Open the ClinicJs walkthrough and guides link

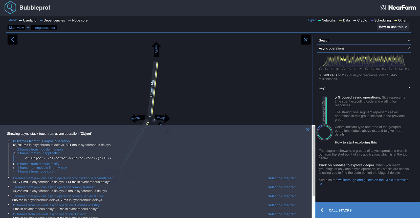[x=373, y=180]
